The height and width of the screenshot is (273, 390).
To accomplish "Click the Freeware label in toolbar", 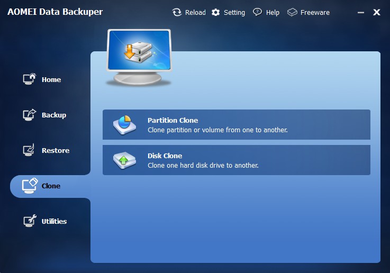I will click(x=315, y=12).
